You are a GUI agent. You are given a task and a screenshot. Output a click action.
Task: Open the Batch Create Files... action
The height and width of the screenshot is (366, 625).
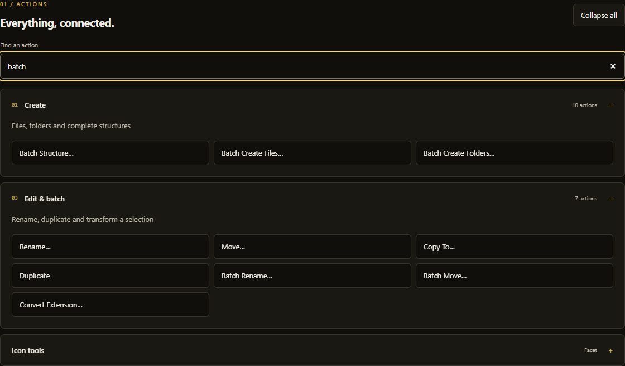coord(312,153)
